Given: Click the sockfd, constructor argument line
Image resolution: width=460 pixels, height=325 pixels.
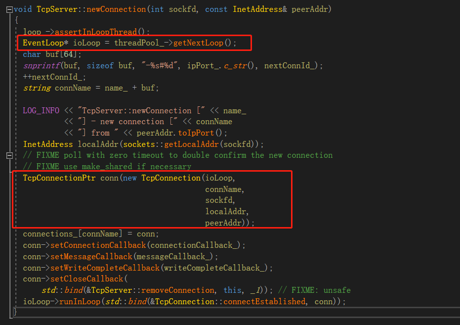Looking at the screenshot, I should point(220,200).
